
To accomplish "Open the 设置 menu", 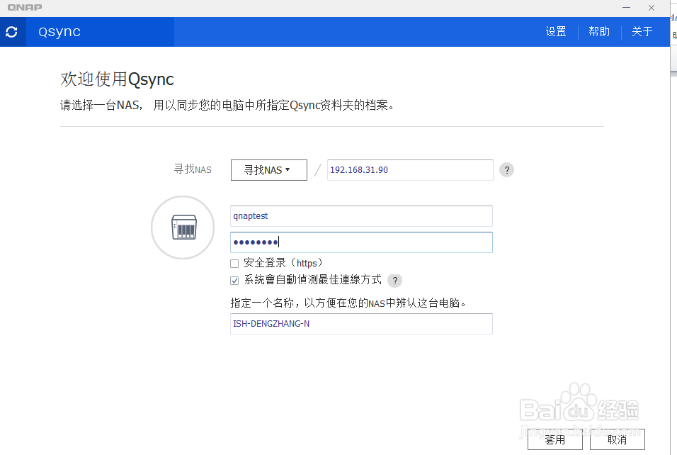I will coord(556,32).
